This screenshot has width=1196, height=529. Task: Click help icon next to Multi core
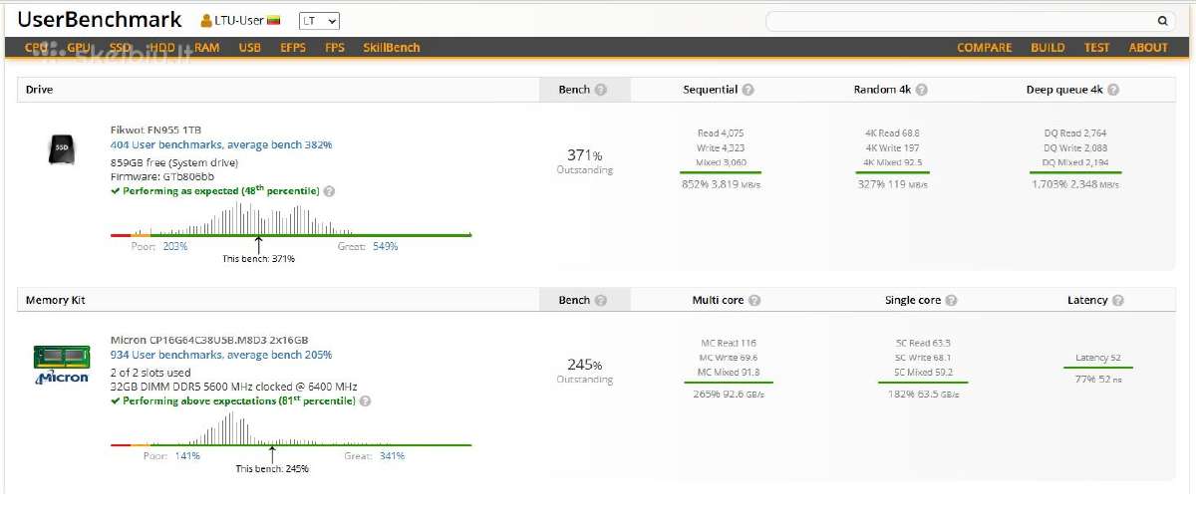click(754, 300)
